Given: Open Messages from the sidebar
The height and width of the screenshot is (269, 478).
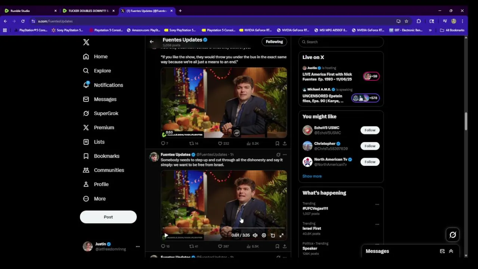Looking at the screenshot, I should pos(100,99).
